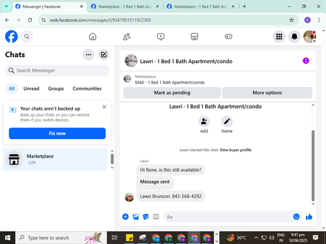Open Chrome three-dot menu

(x=319, y=20)
